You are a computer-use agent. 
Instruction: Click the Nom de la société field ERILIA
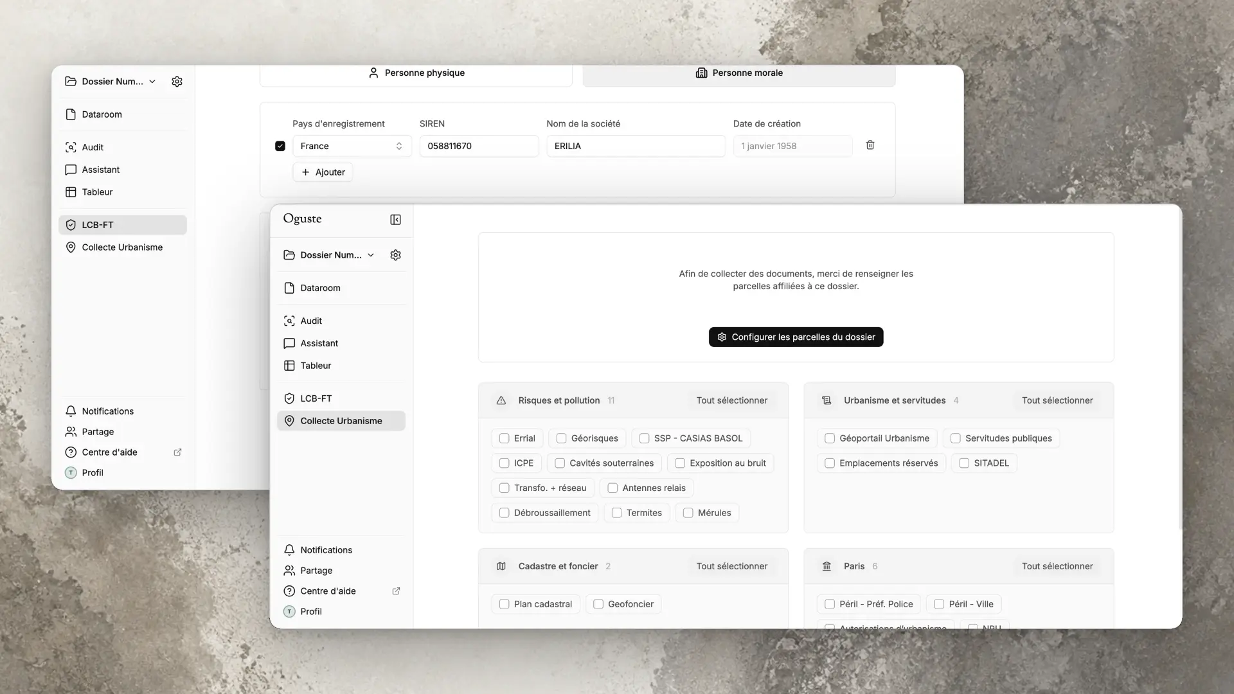[636, 146]
